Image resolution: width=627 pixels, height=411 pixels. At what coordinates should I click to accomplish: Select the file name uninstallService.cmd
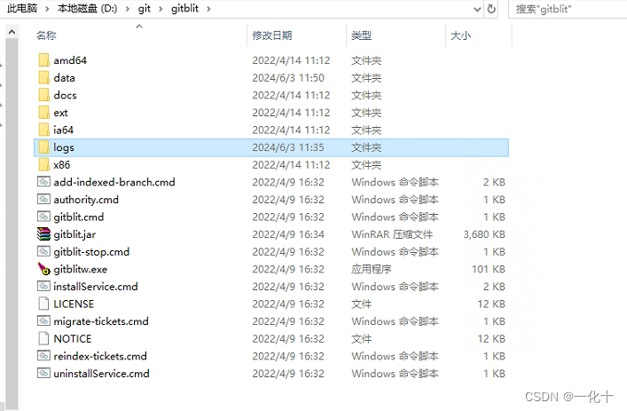click(x=102, y=374)
